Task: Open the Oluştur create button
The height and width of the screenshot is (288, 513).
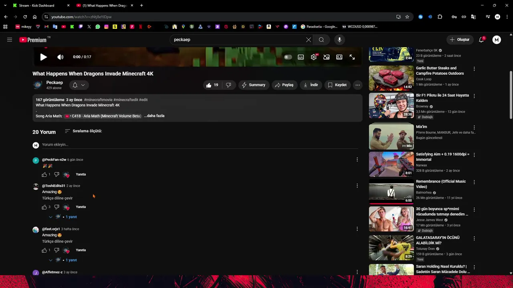Action: pyautogui.click(x=459, y=40)
